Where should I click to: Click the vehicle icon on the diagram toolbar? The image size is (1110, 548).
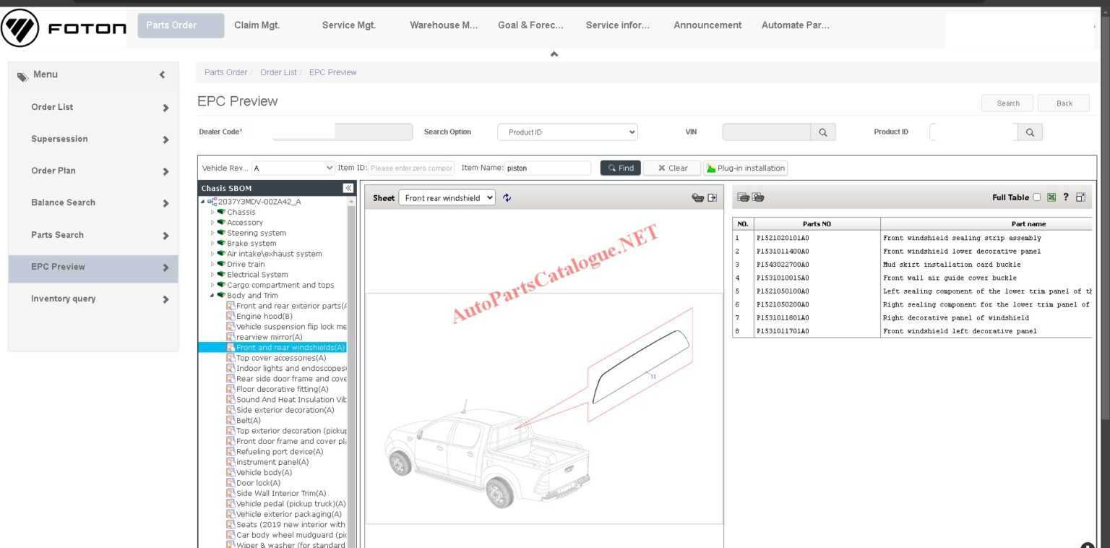point(697,197)
